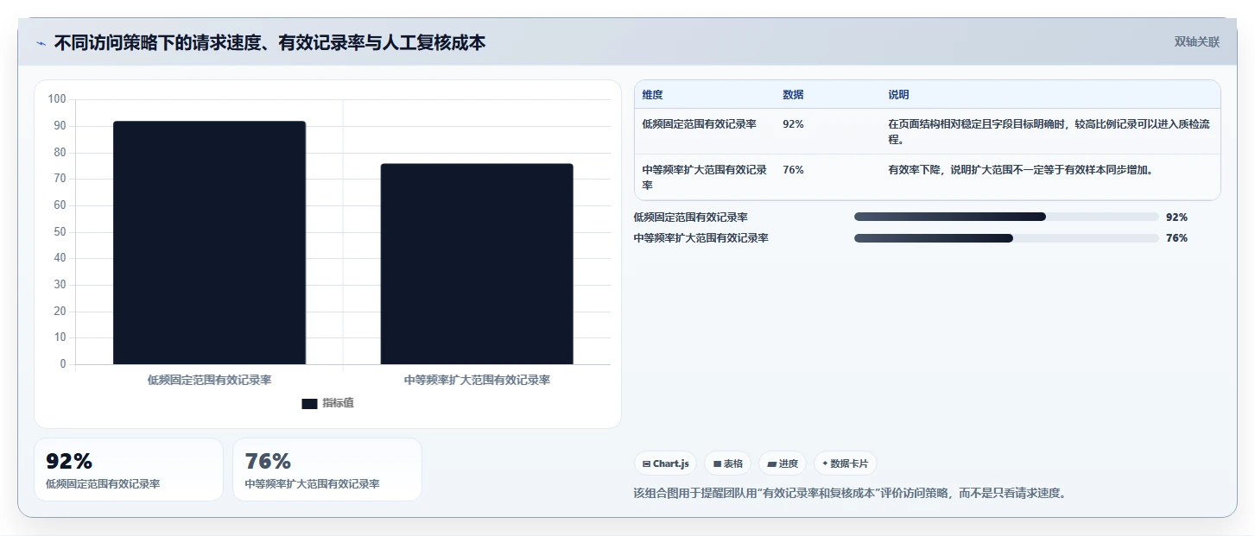Click the 指标值 legend text
Image resolution: width=1255 pixels, height=536 pixels.
point(338,404)
